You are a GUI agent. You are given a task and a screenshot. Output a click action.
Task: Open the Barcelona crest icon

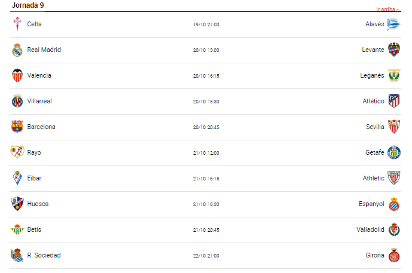coord(17,127)
